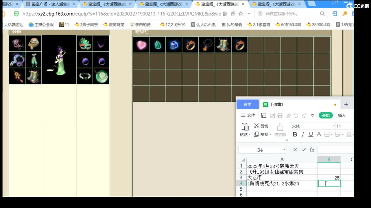The height and width of the screenshot is (208, 371).
Task: Click the blue crystal item in inventory
Action: tap(174, 44)
